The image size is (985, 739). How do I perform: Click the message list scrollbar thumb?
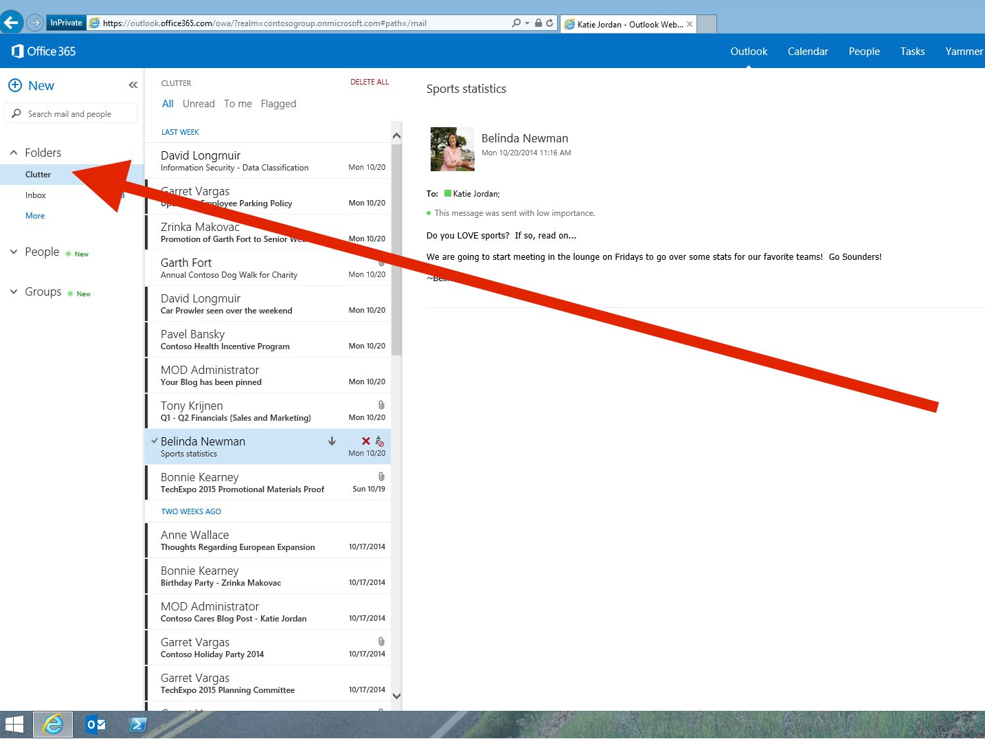[x=396, y=251]
